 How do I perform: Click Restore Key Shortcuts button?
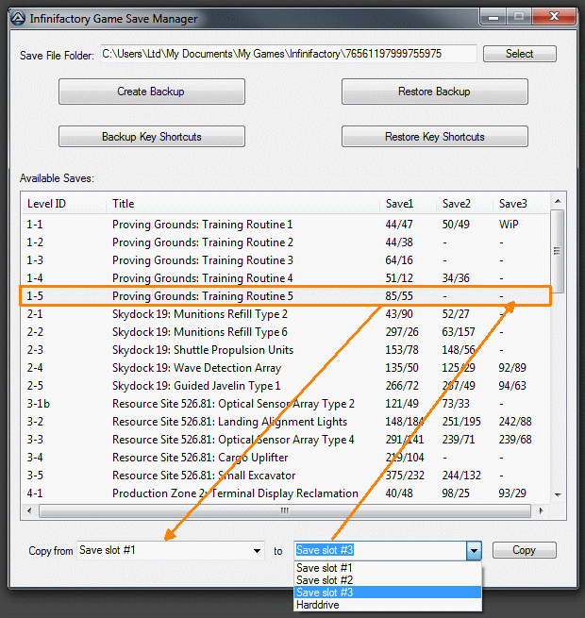pos(434,137)
